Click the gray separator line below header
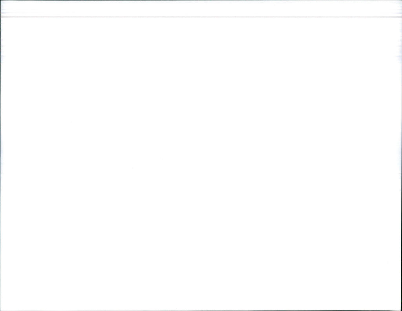 (201, 17)
